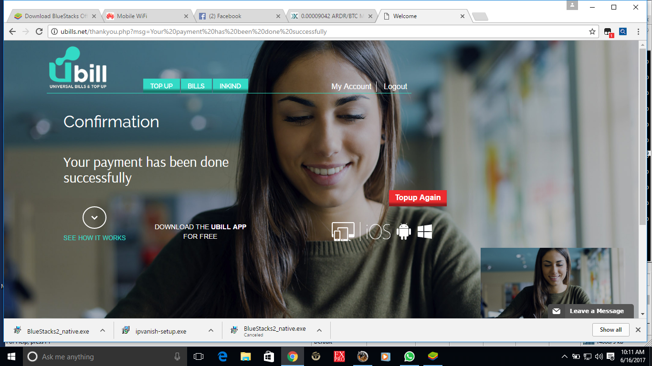Expand the See How It Works chevron
Viewport: 652px width, 366px height.
tap(95, 217)
